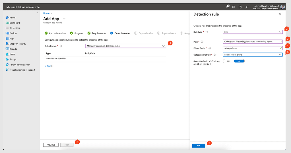Open the feedback icon in header
Screen dimensions: 291x153
tap(247, 7)
